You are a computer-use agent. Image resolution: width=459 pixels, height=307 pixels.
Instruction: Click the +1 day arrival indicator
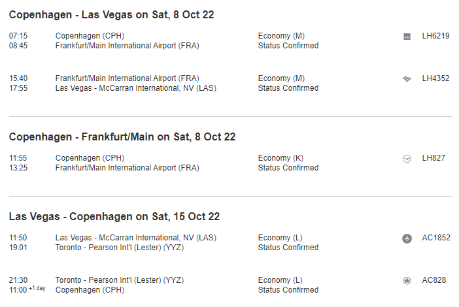(37, 288)
